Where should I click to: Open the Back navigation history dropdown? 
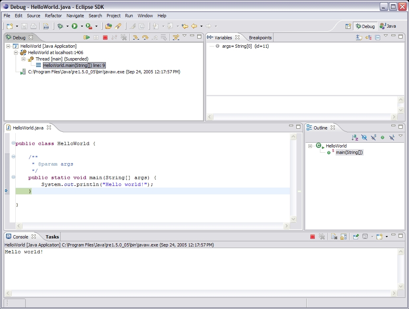pos(201,26)
